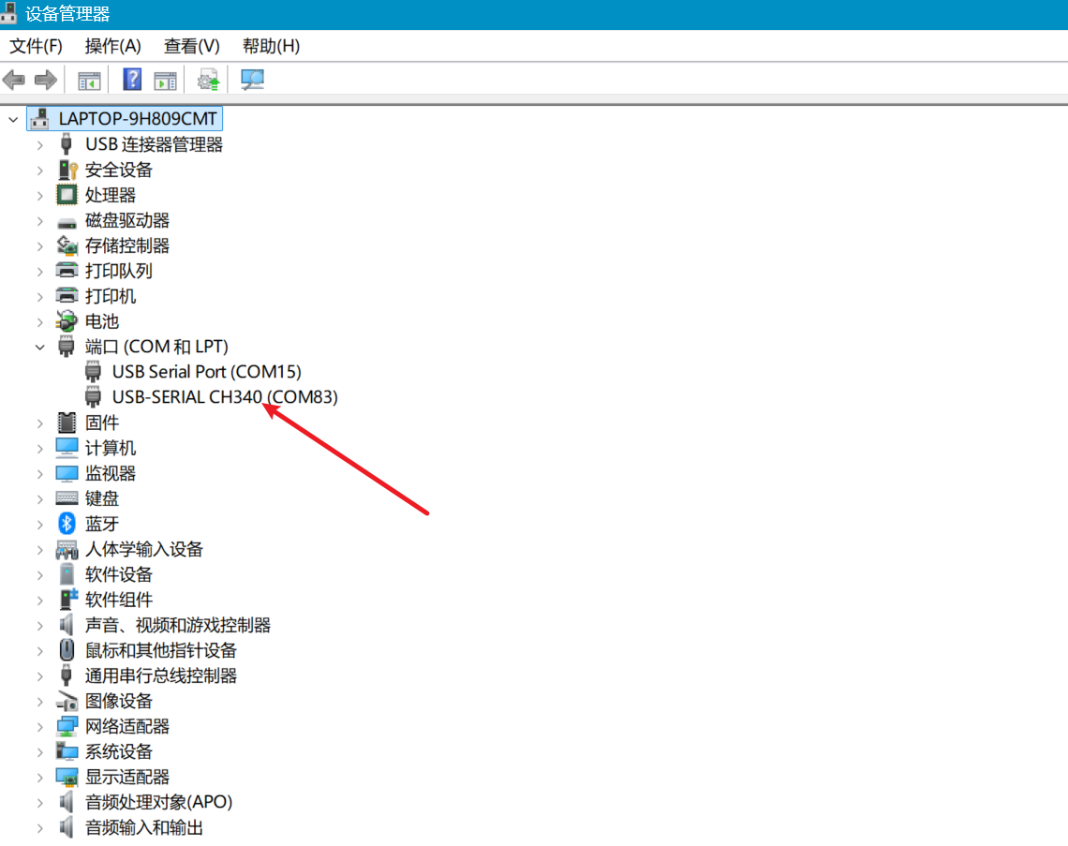Click the USB 连接器管理器 plug icon
Image resolution: width=1068 pixels, height=846 pixels.
click(67, 143)
